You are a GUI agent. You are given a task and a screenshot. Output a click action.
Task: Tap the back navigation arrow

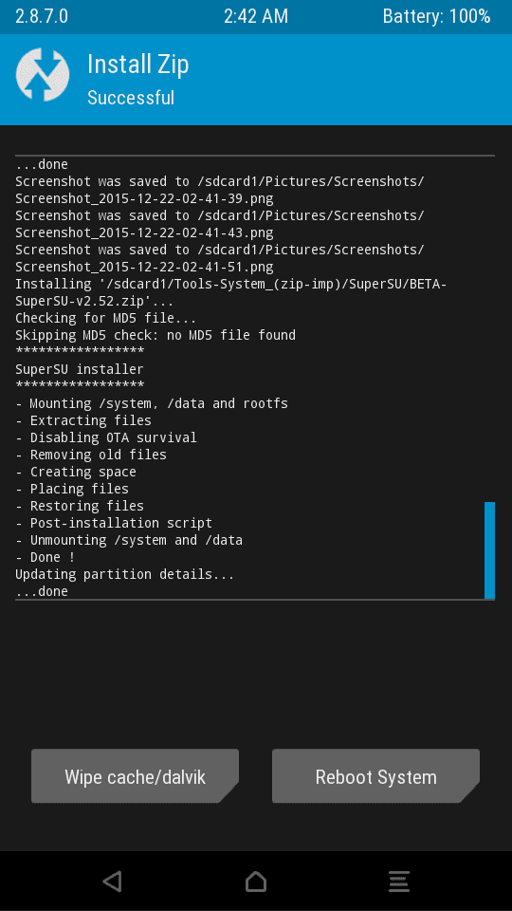point(112,881)
